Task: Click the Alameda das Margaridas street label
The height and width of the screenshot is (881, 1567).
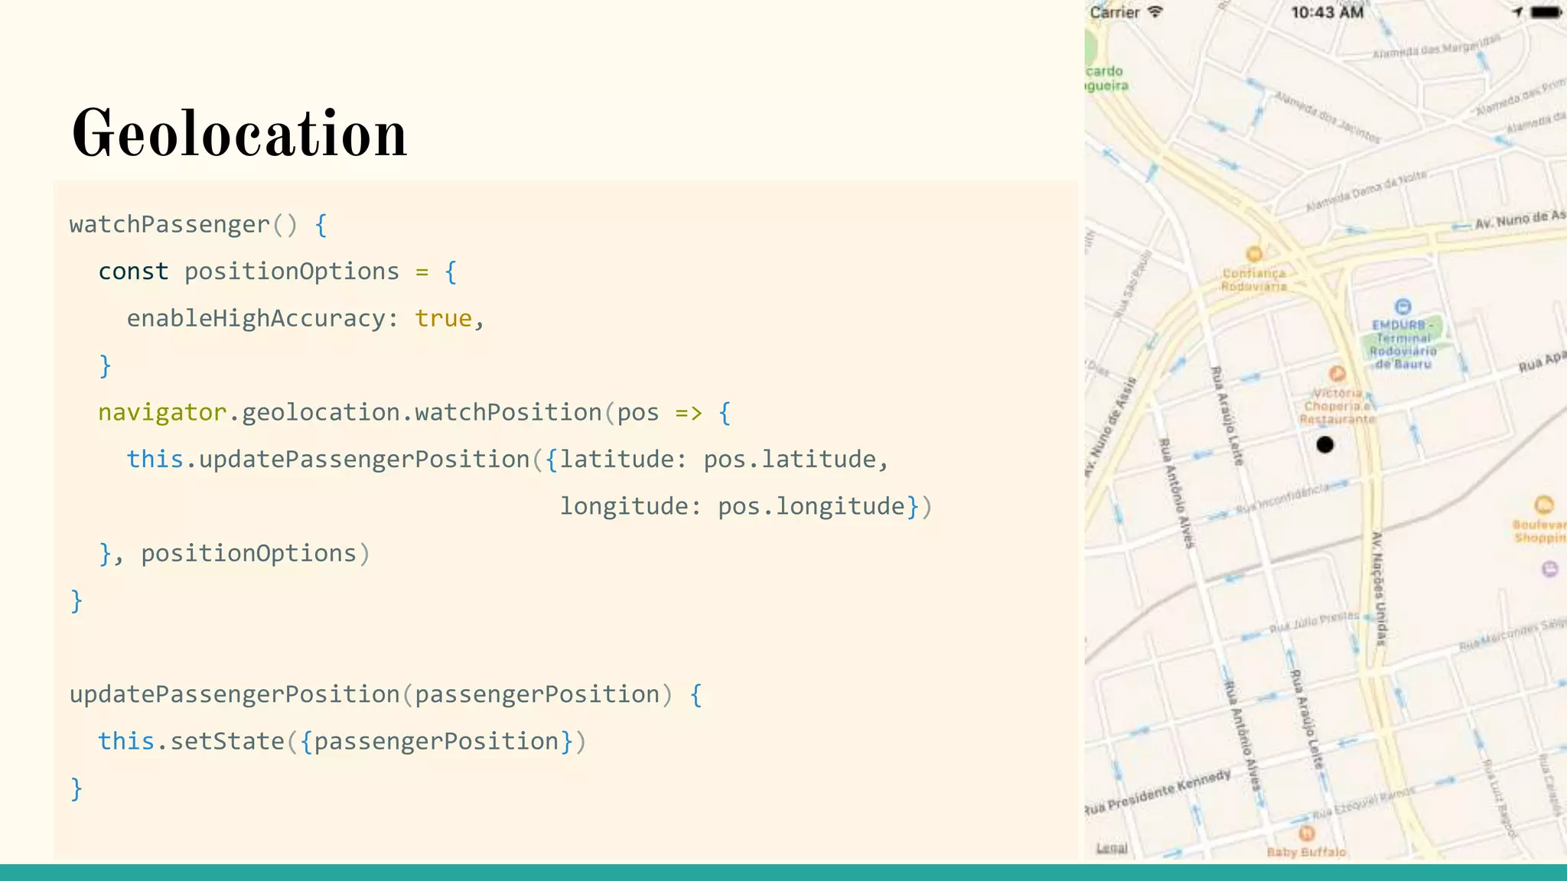Action: (1436, 47)
